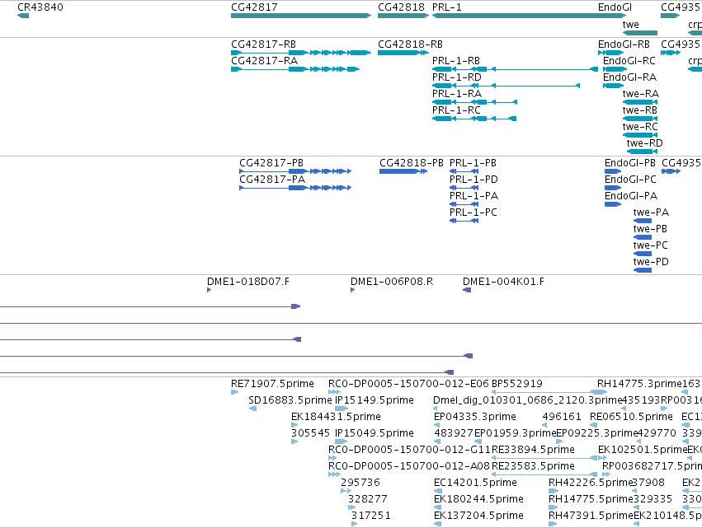Click the PRL-1-PC protein feature
Image resolution: width=702 pixels, height=528 pixels.
click(464, 221)
